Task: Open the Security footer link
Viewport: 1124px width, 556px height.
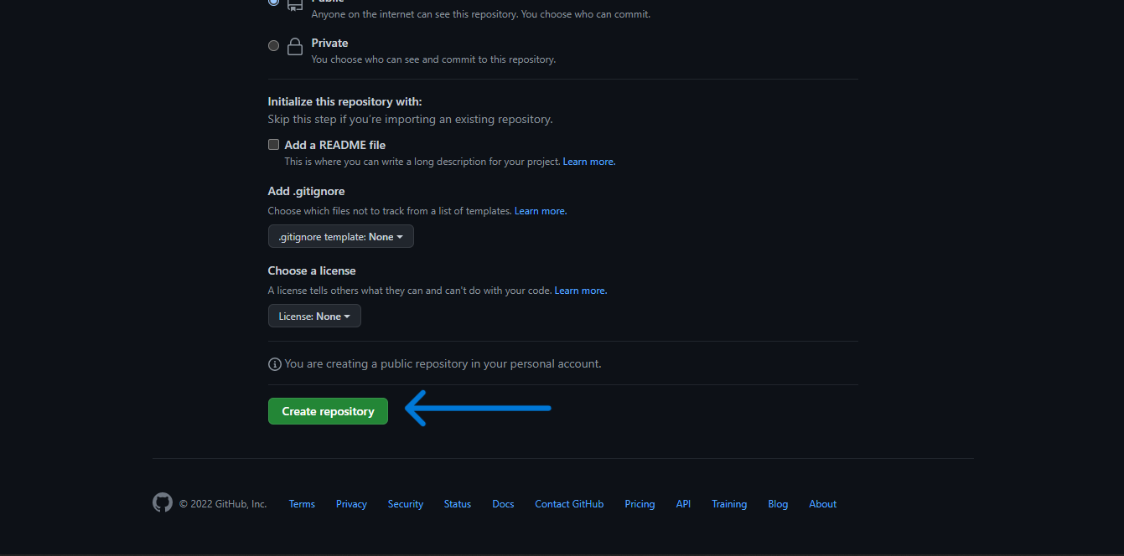Action: tap(405, 503)
